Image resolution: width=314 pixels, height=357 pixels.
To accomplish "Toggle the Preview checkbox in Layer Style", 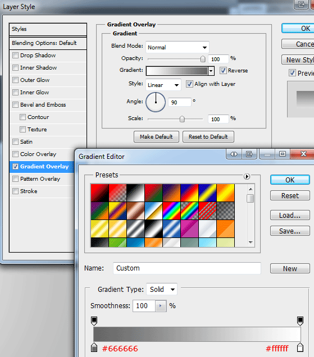I will point(292,73).
